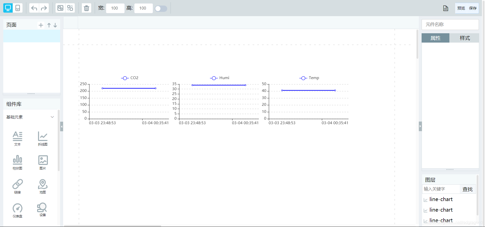
Task: Move page up with up arrow
Action: click(49, 25)
